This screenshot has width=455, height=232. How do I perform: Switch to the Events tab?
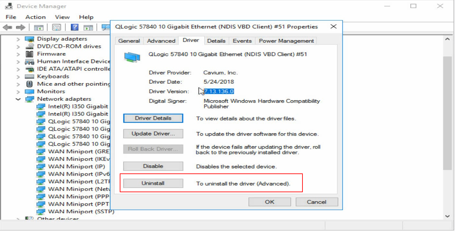(242, 41)
